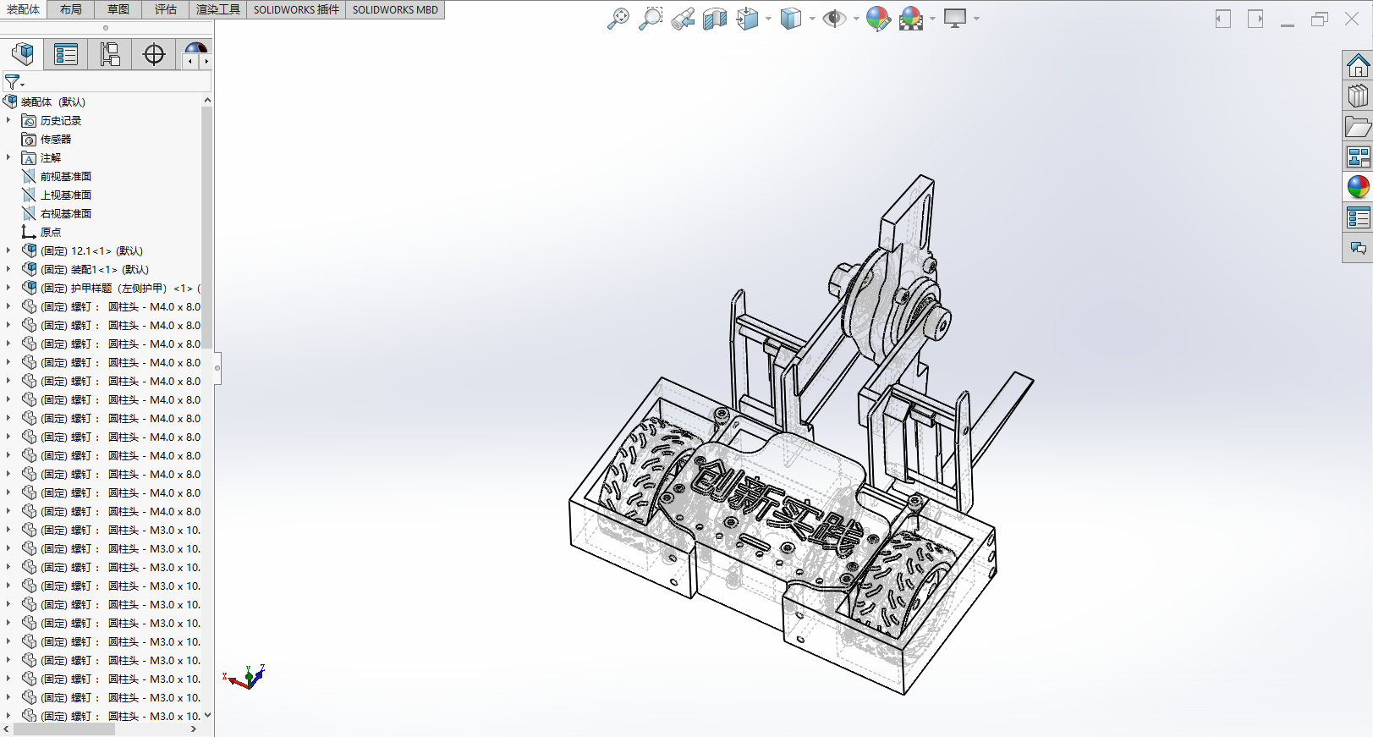The image size is (1373, 737).
Task: Open the Apply Scene dropdown arrow
Action: [x=932, y=18]
